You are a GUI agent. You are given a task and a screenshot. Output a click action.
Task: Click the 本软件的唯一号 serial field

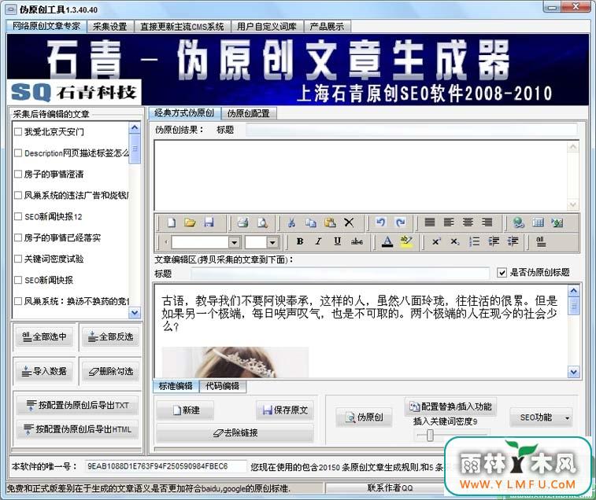[165, 466]
